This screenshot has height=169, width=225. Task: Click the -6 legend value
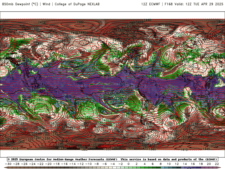(104, 164)
